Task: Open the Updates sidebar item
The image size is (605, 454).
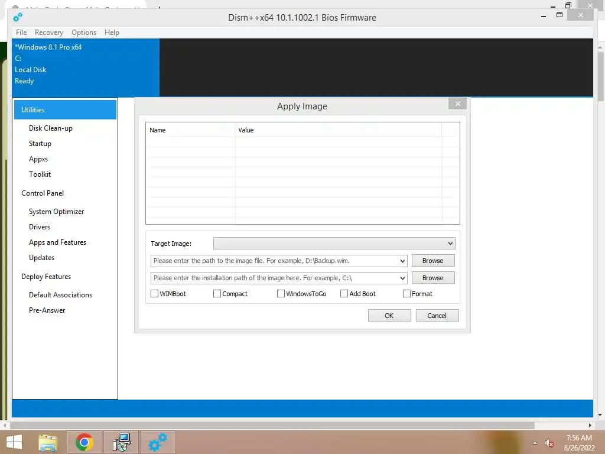Action: tap(42, 258)
